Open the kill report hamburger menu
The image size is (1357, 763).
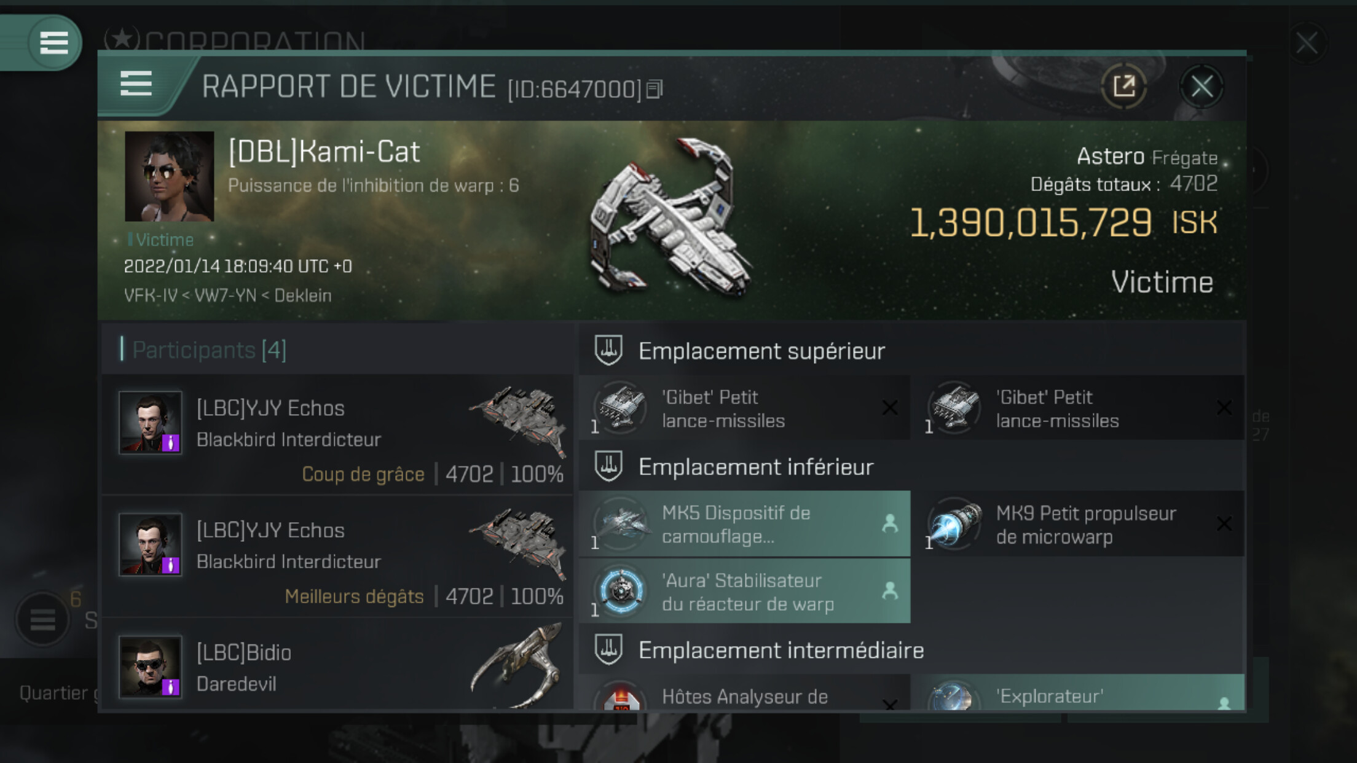[136, 84]
